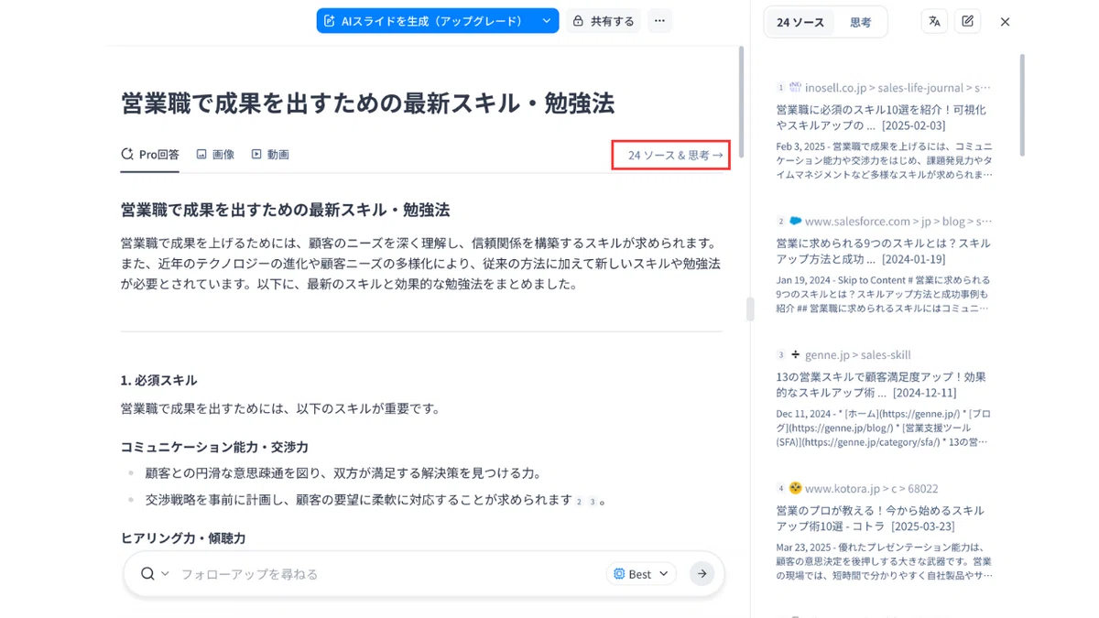Screen dimensions: 1099x618
Task: Open source 営業に求められる9つのスキルとは
Action: tap(883, 251)
